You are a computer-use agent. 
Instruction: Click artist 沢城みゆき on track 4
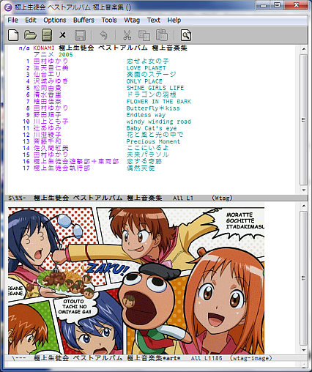point(51,81)
